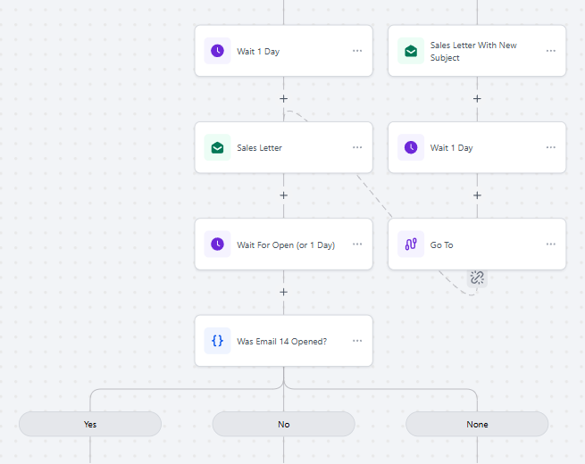Click the clock icon on left Wait 1 Day node
The width and height of the screenshot is (585, 464).
pos(217,51)
